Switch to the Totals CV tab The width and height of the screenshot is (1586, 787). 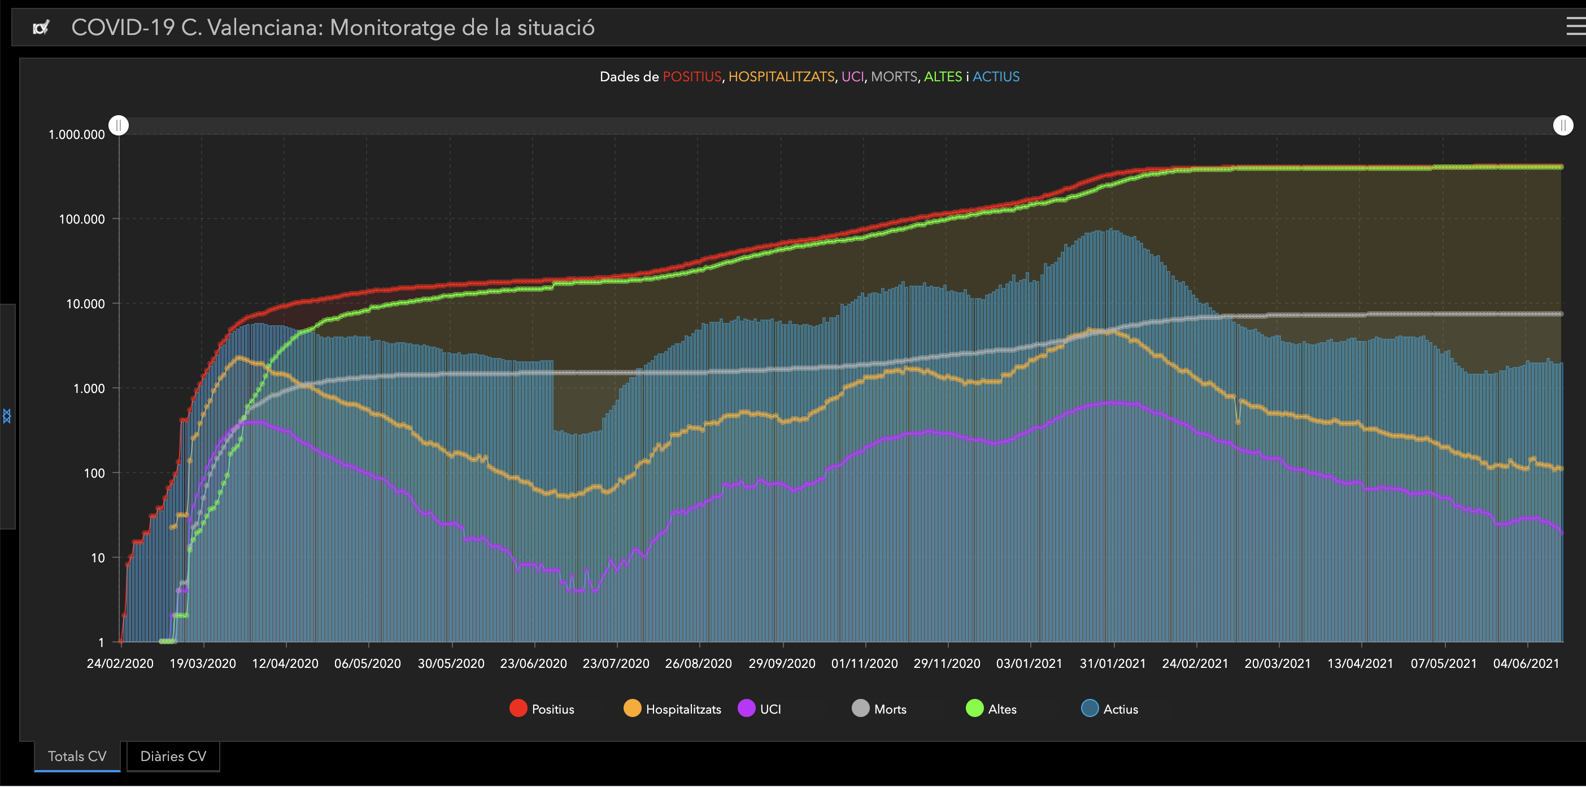click(x=77, y=757)
